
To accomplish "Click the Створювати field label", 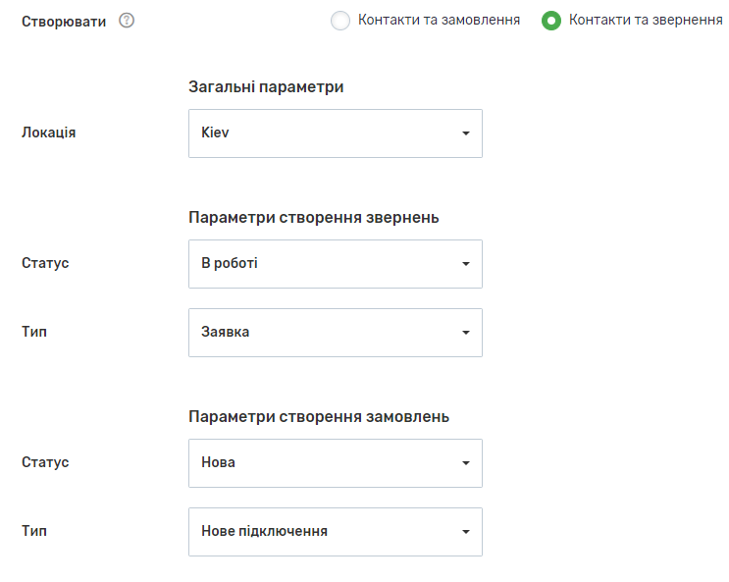I will click(64, 21).
